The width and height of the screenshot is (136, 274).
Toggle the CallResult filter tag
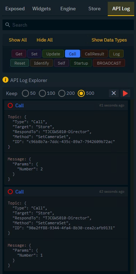[x=95, y=54]
